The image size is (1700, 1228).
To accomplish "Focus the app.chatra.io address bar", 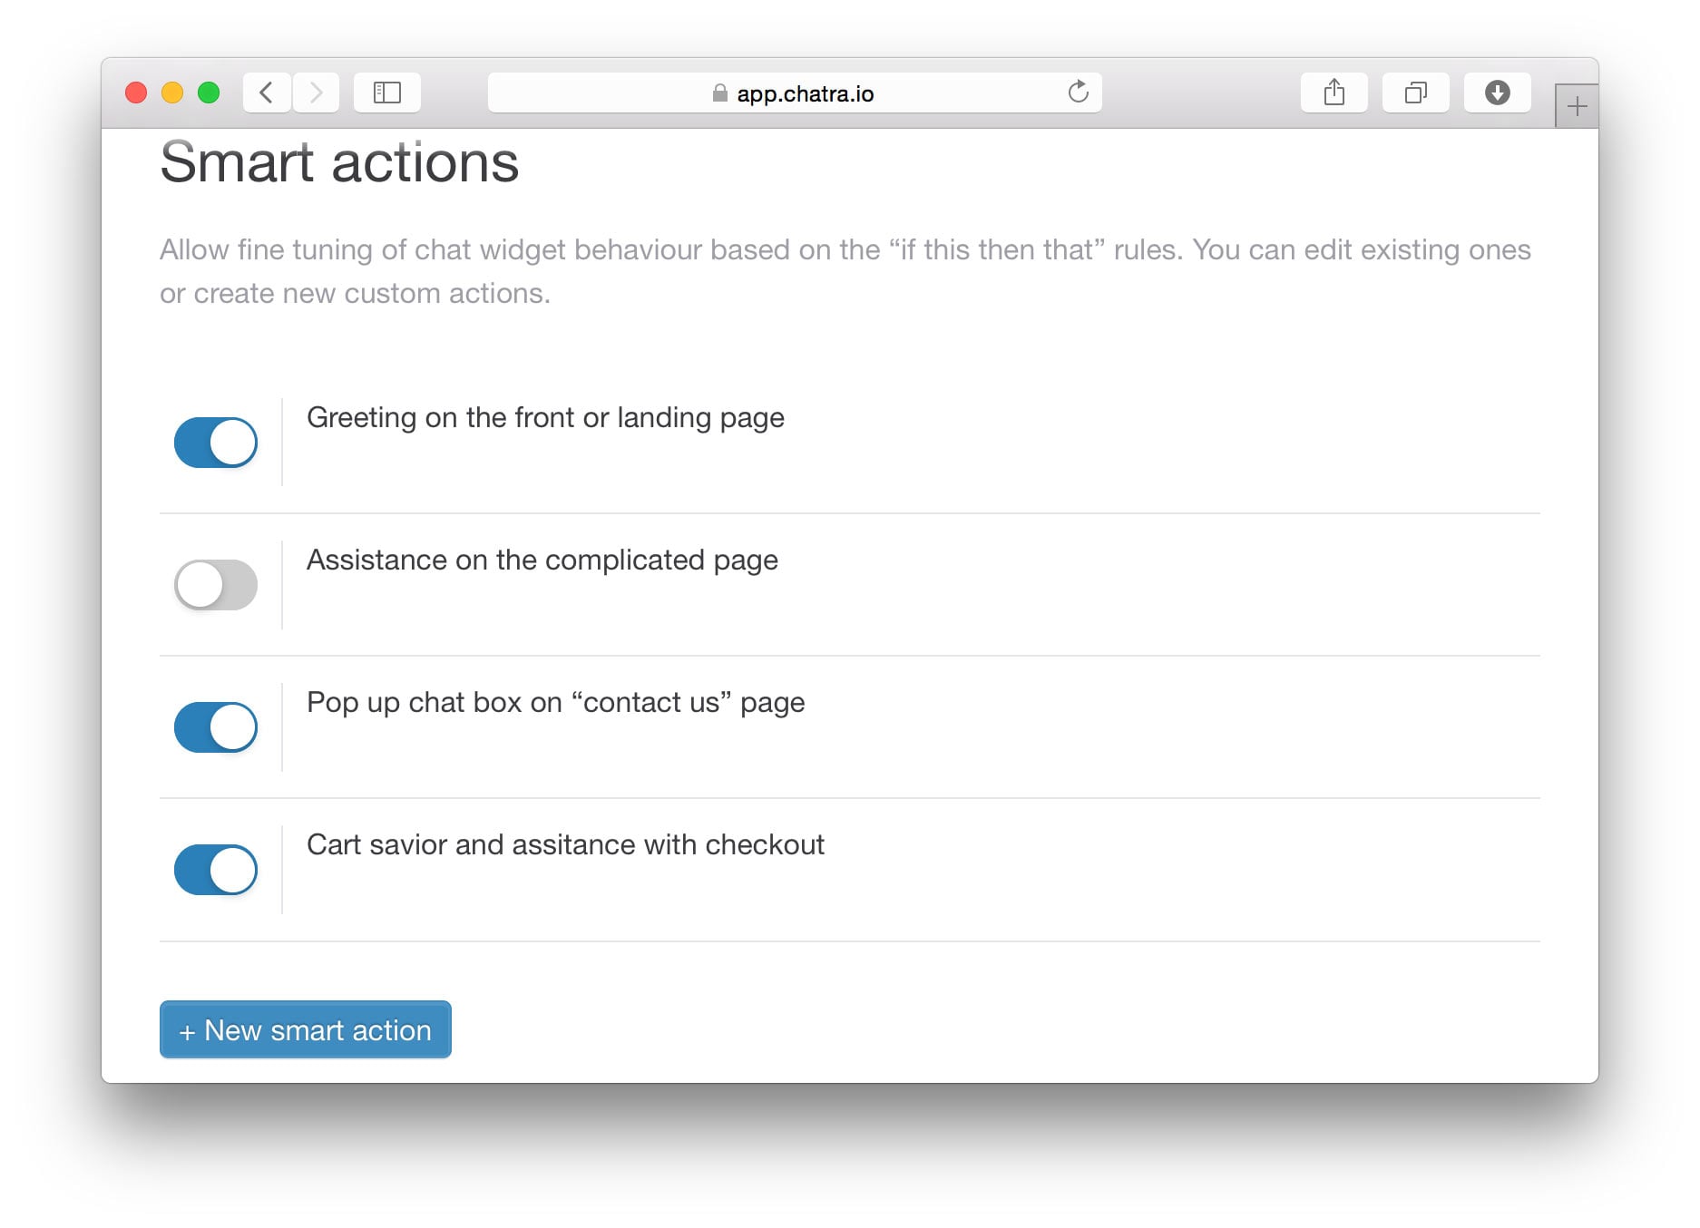I will [x=794, y=93].
